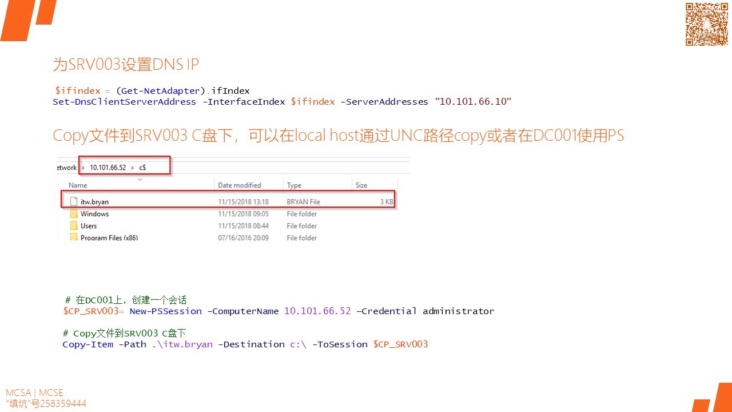
Task: Sort by Name column header
Action: [78, 185]
